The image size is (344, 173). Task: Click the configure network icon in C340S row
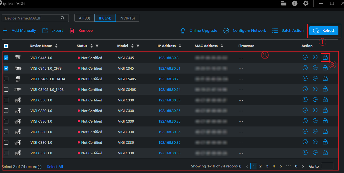(x=315, y=89)
